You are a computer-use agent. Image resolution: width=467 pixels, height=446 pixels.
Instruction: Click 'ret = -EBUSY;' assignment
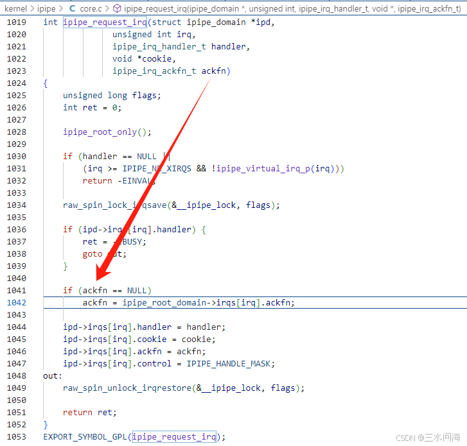[x=114, y=242]
